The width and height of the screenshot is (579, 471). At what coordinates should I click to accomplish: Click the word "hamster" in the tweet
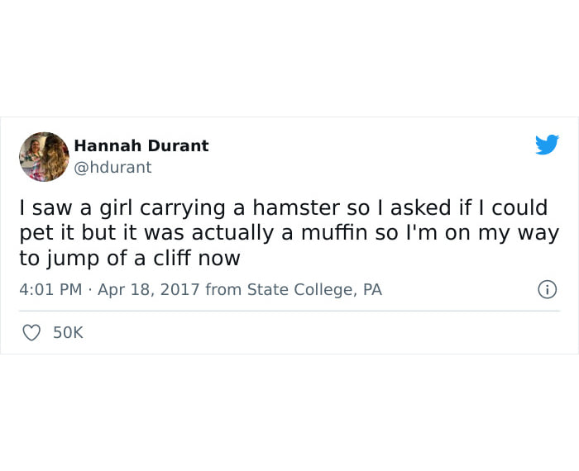pyautogui.click(x=285, y=208)
